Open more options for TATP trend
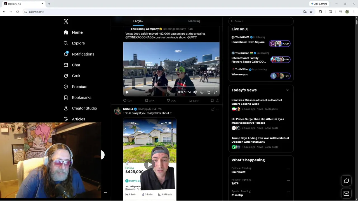358x201 pixels. [289, 180]
